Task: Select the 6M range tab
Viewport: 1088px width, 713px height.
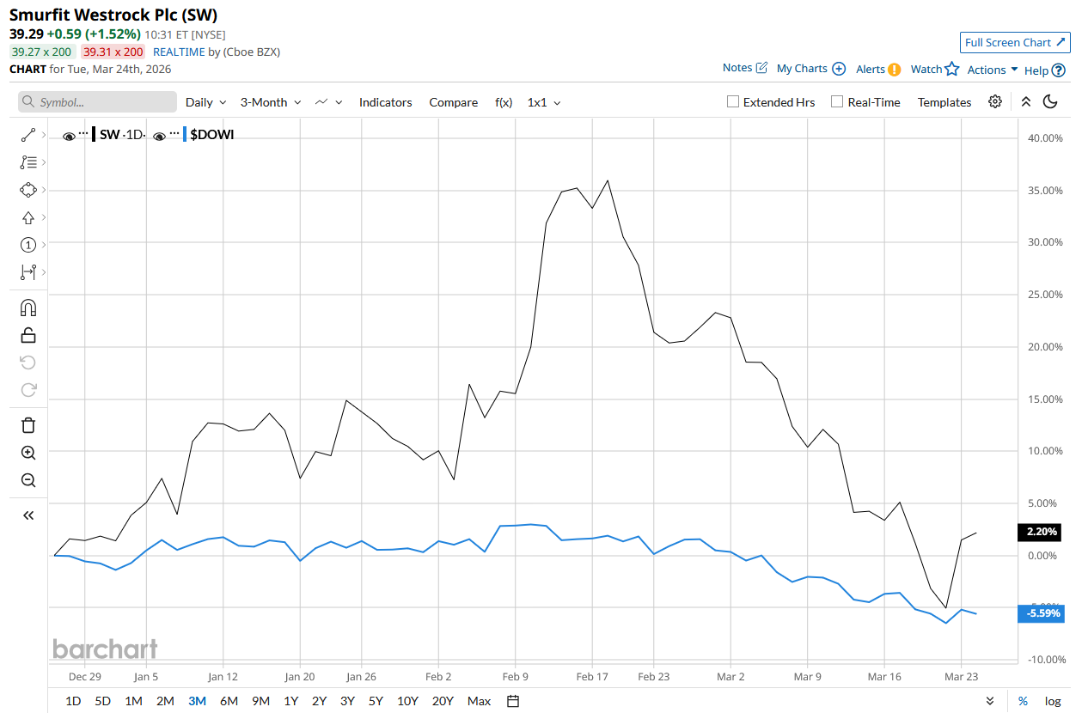Action: tap(229, 701)
